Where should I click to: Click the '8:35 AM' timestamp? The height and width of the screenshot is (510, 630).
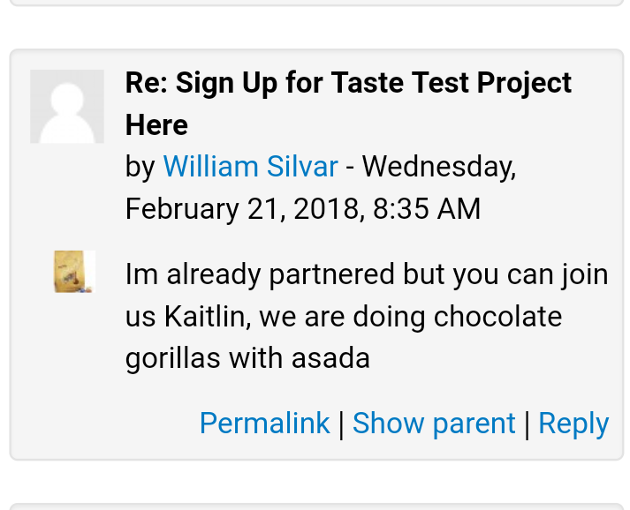(427, 208)
